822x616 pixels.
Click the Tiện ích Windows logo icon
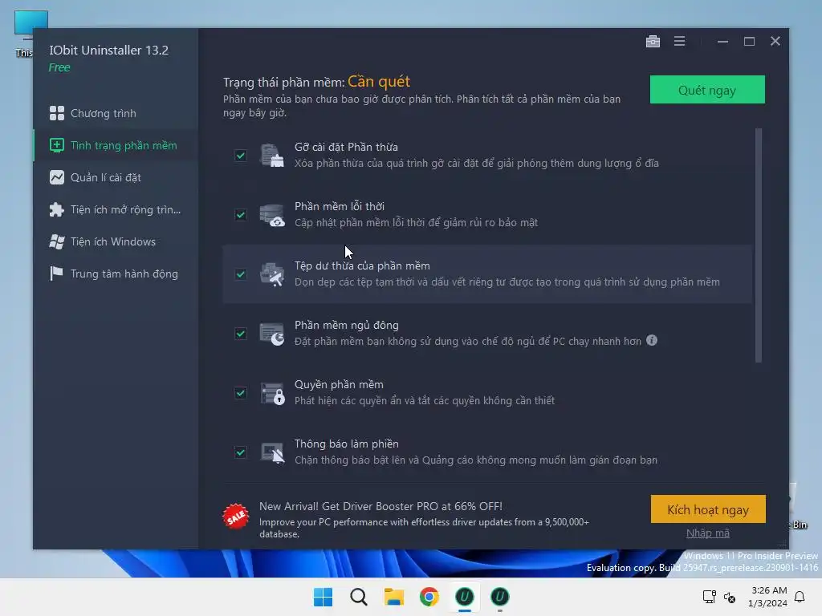[x=57, y=241]
